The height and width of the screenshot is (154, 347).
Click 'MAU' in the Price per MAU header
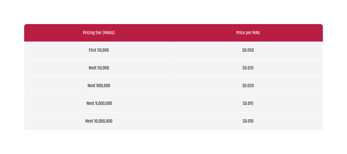click(x=256, y=33)
